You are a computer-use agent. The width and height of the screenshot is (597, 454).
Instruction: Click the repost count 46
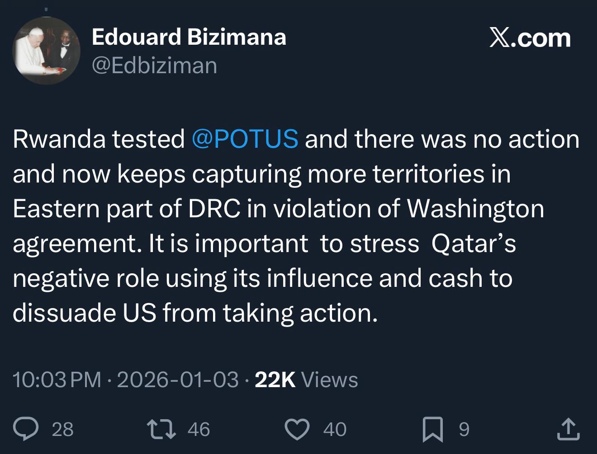tap(199, 429)
